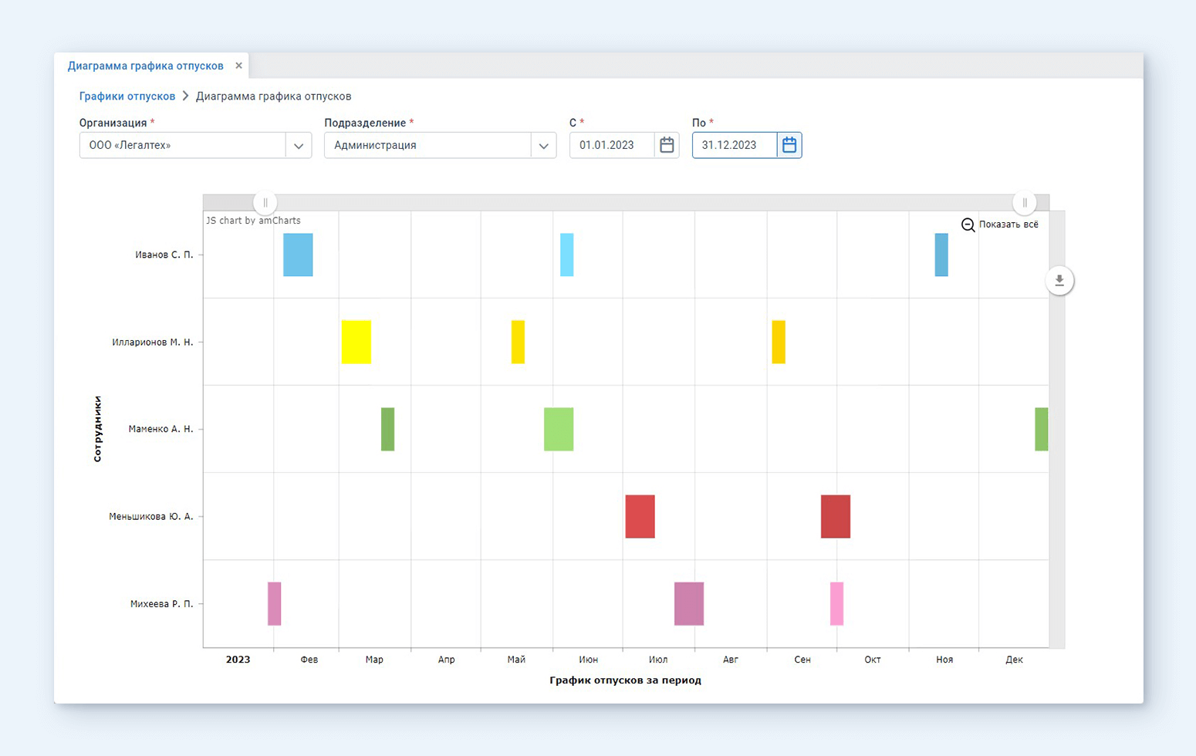Select Маменко's March green vacation bar

387,429
